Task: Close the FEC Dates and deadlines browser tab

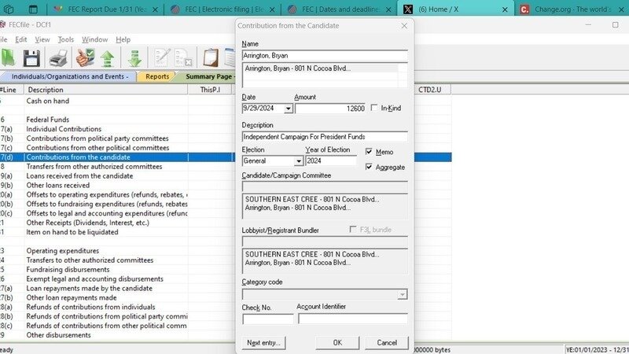Action: [x=388, y=9]
